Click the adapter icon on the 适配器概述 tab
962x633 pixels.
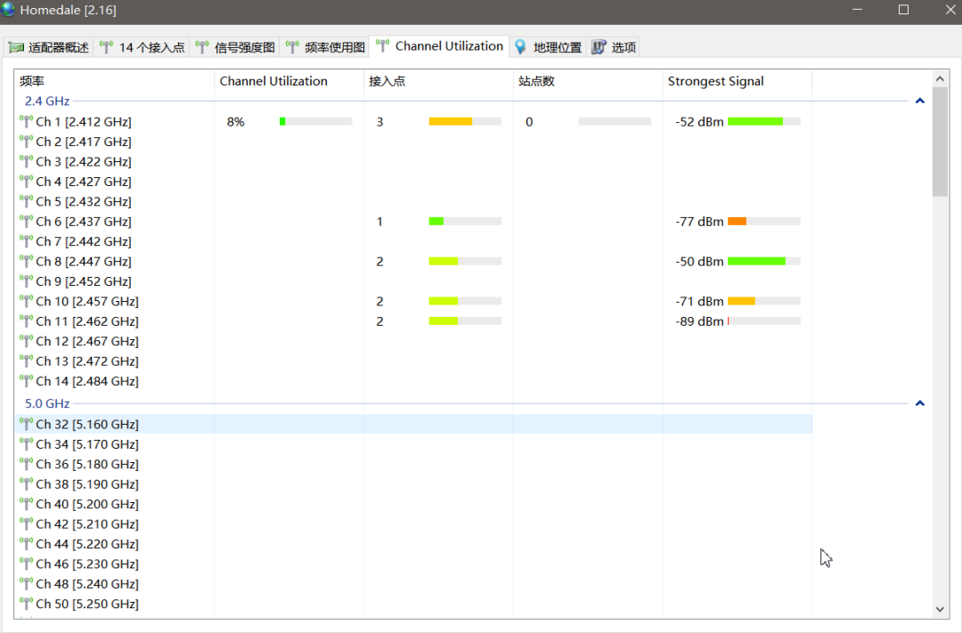coord(16,46)
